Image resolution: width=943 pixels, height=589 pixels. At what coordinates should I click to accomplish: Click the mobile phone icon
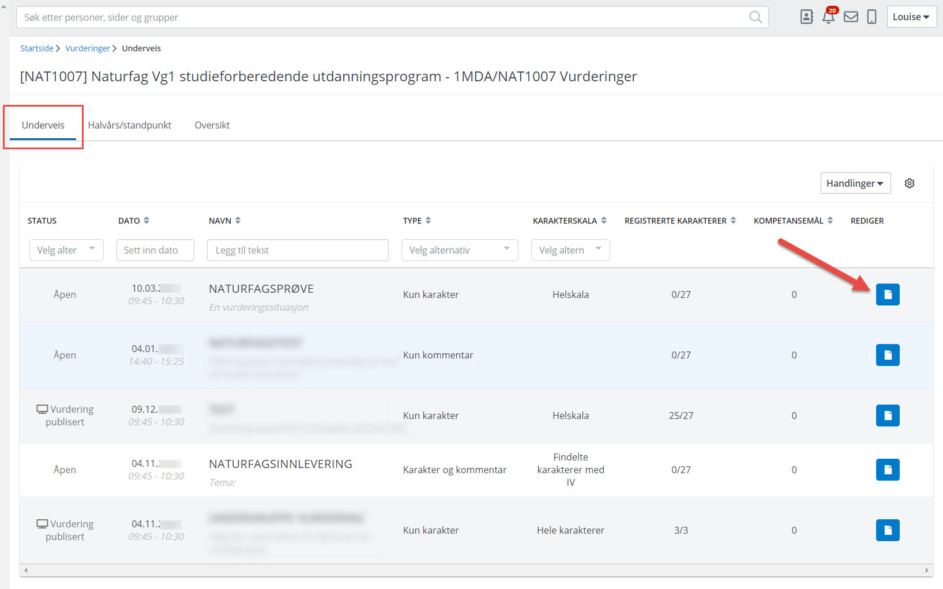point(871,17)
